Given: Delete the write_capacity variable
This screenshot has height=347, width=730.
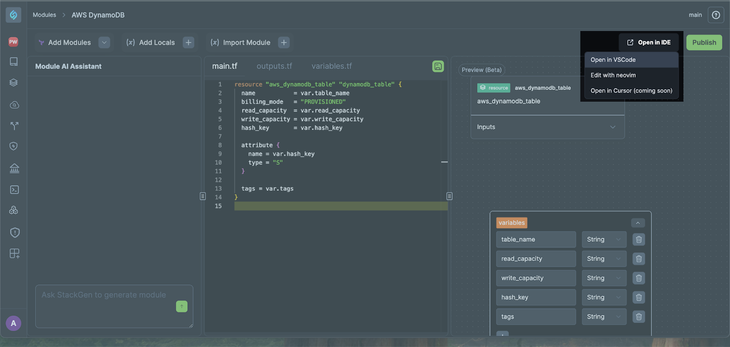Looking at the screenshot, I should 639,278.
